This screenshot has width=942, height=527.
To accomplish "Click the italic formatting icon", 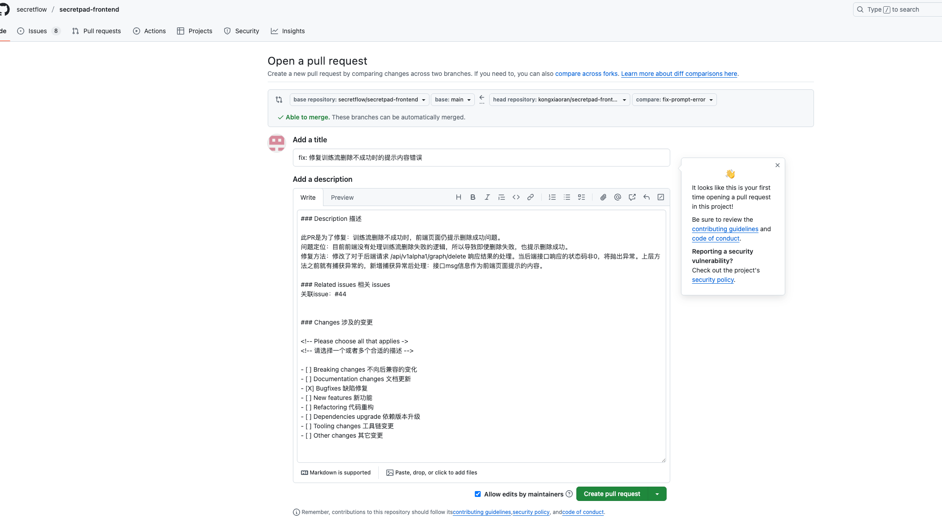I will coord(487,197).
